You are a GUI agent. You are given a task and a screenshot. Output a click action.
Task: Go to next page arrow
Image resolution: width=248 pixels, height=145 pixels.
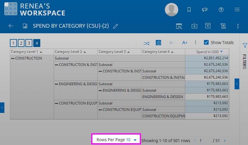(225, 140)
